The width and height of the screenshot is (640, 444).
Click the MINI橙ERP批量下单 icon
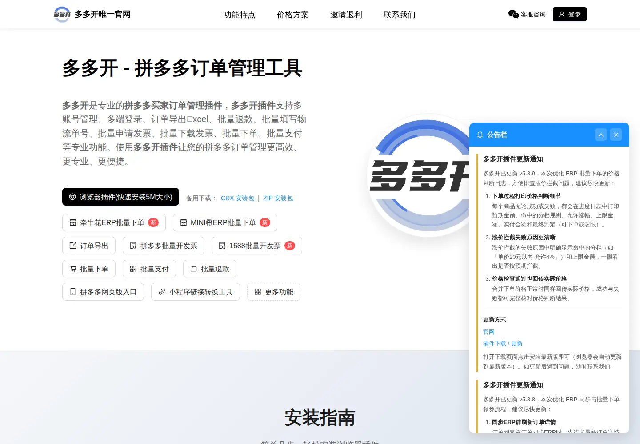pos(184,222)
